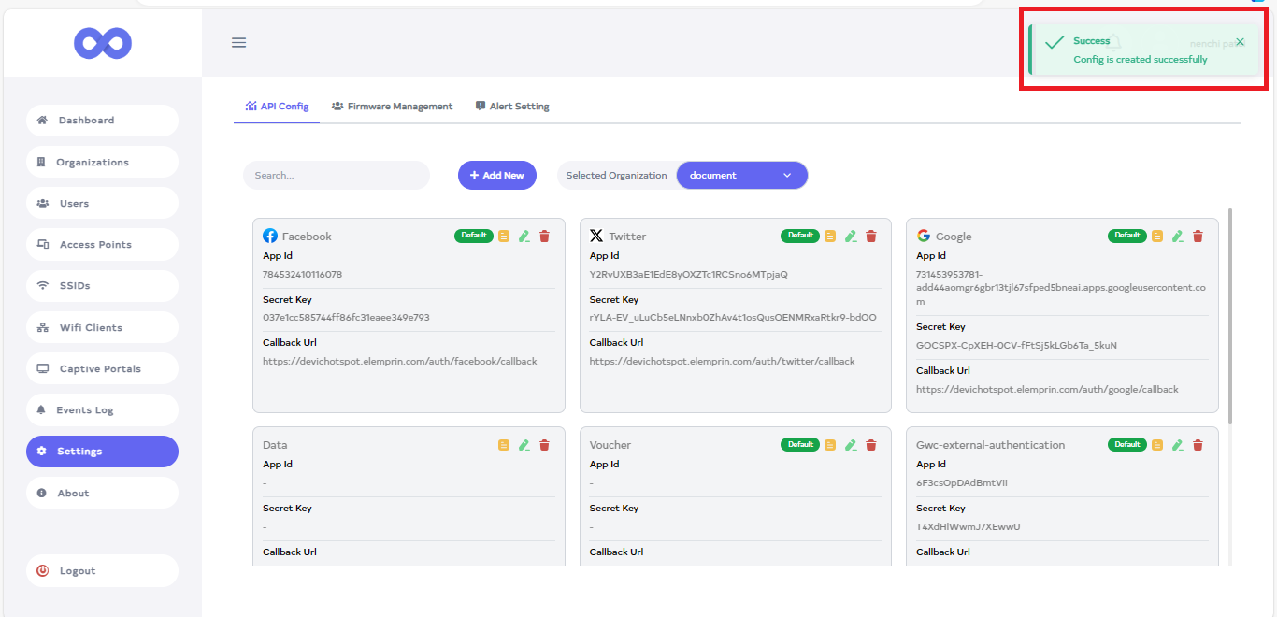Screen dimensions: 1277x617
Task: Dismiss the Success notification
Action: [1240, 42]
